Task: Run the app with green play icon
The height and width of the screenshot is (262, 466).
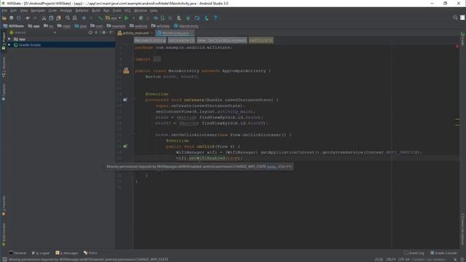Action: pos(126,18)
